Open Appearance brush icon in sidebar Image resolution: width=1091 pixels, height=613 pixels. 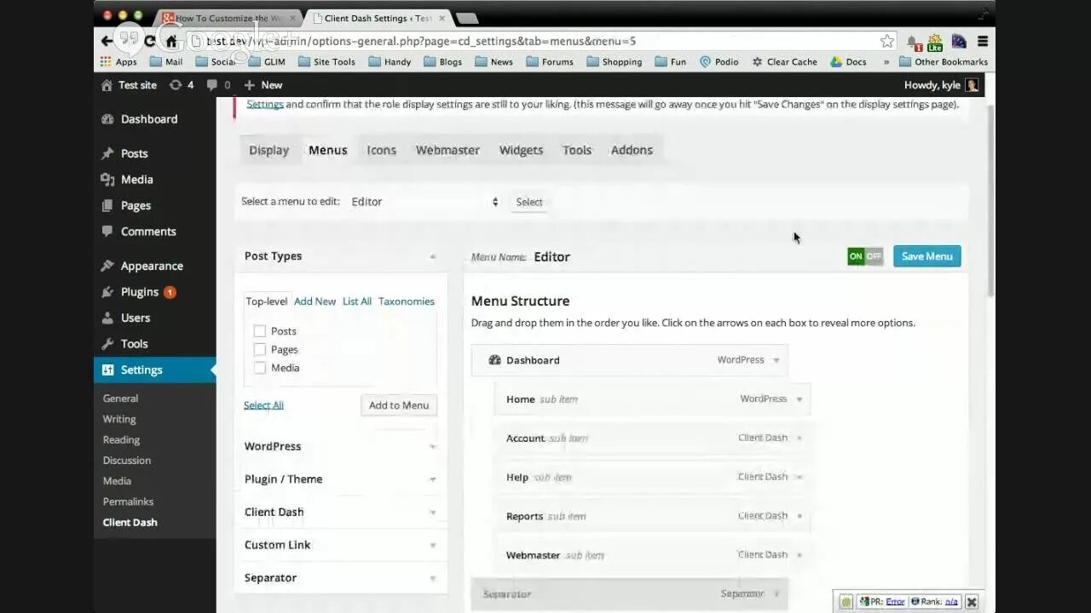(x=107, y=266)
